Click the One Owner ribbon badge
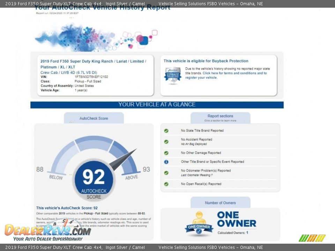The image size is (335, 251). [x=199, y=224]
